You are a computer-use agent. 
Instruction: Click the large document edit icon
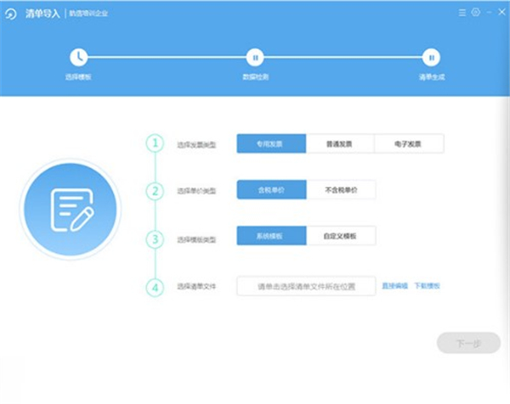pyautogui.click(x=71, y=209)
